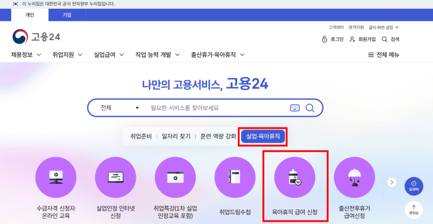
Task: Click the search bar magnifier icon
Action: click(x=310, y=108)
